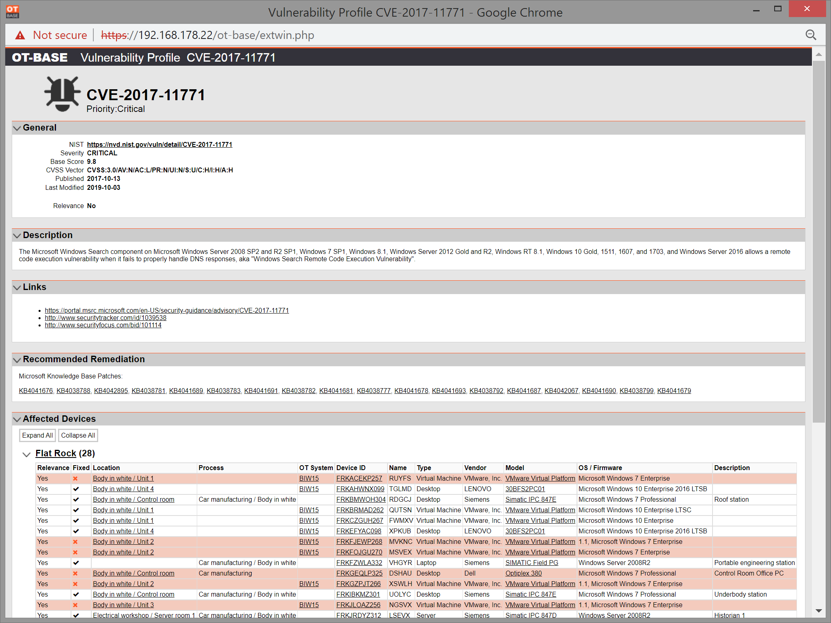This screenshot has height=623, width=831.
Task: Collapse the Description section
Action: [x=17, y=236]
